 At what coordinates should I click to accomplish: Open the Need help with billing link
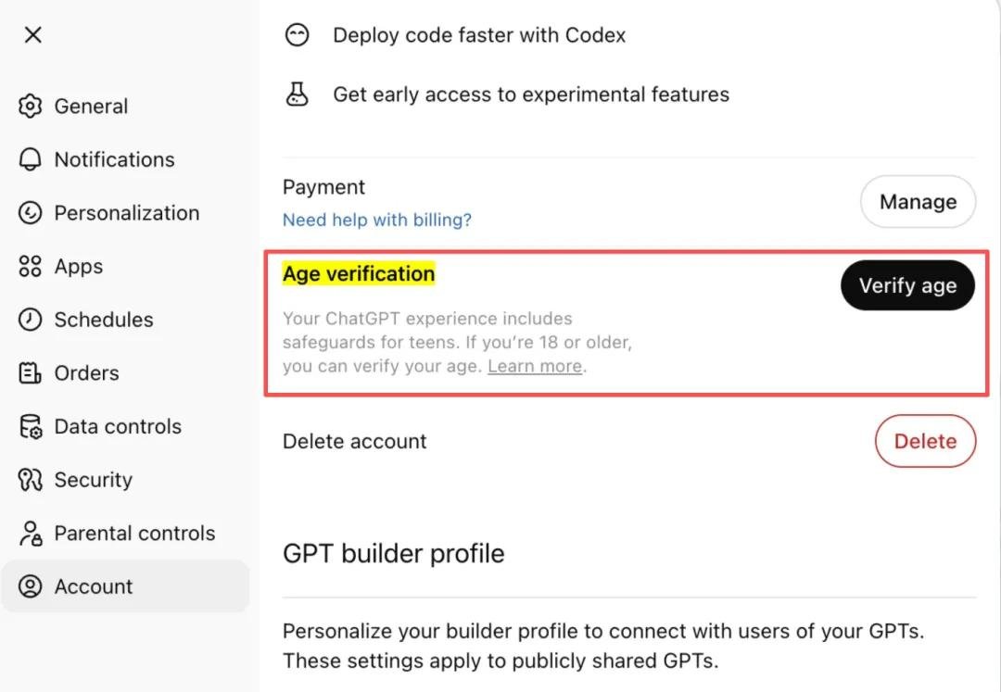(x=377, y=220)
